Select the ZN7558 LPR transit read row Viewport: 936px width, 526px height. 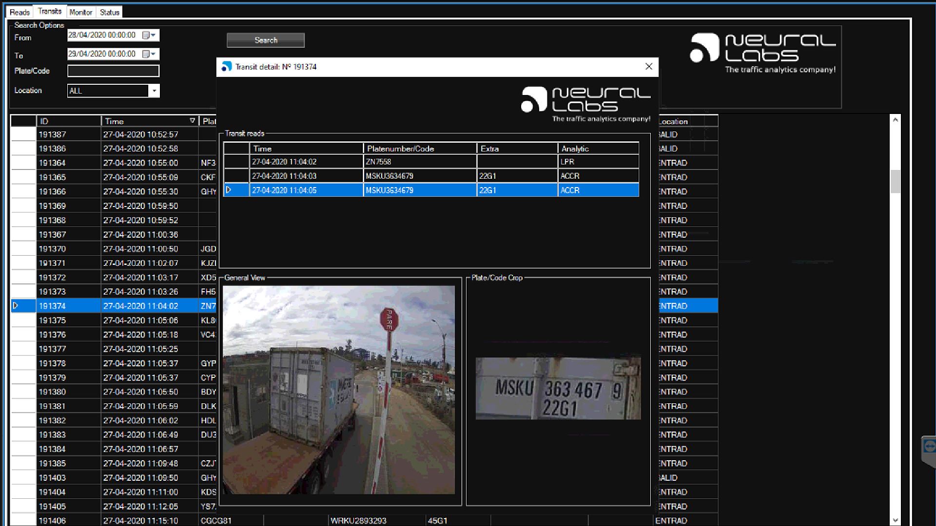(x=419, y=162)
